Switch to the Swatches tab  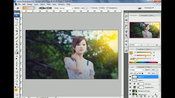pos(141,49)
